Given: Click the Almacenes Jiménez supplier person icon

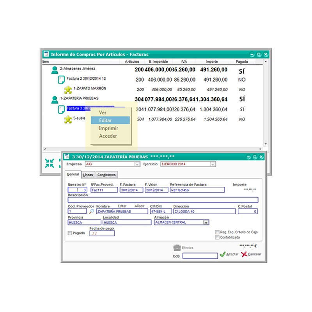Looking at the screenshot, I should (x=55, y=70).
